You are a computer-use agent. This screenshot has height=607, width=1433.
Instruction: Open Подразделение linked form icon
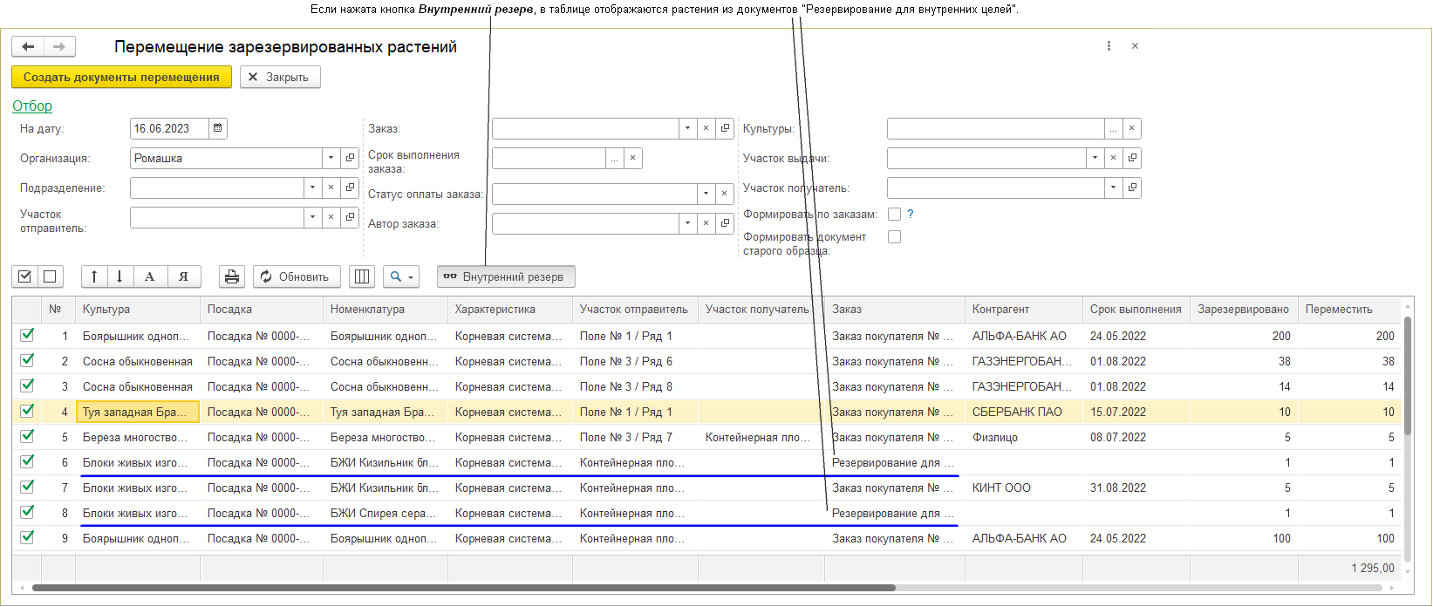[x=350, y=188]
